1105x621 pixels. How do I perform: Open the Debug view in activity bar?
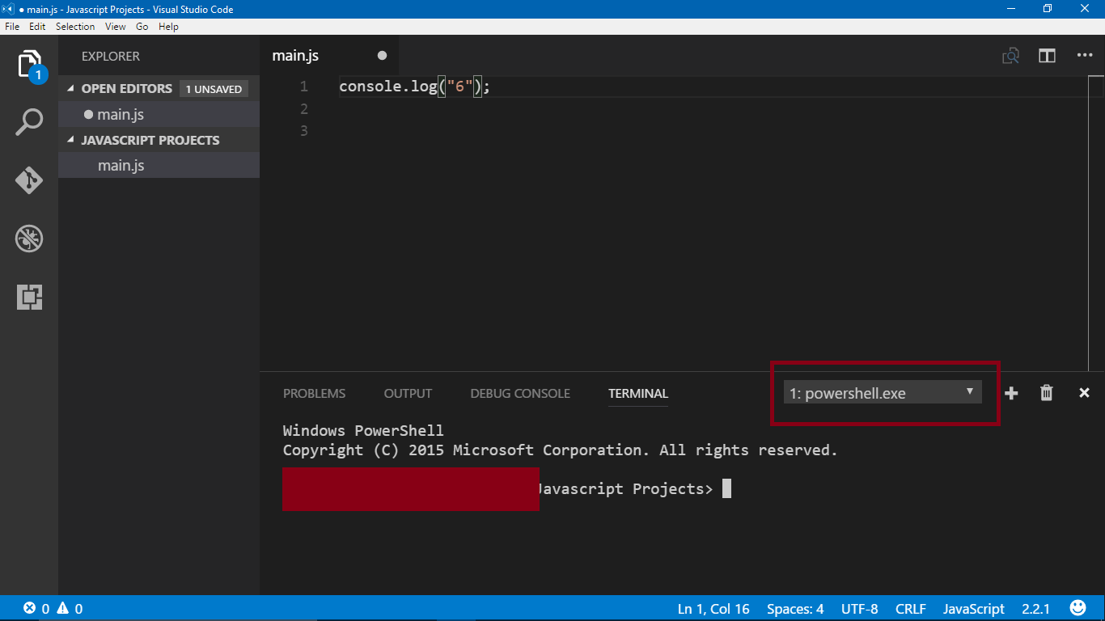point(29,239)
